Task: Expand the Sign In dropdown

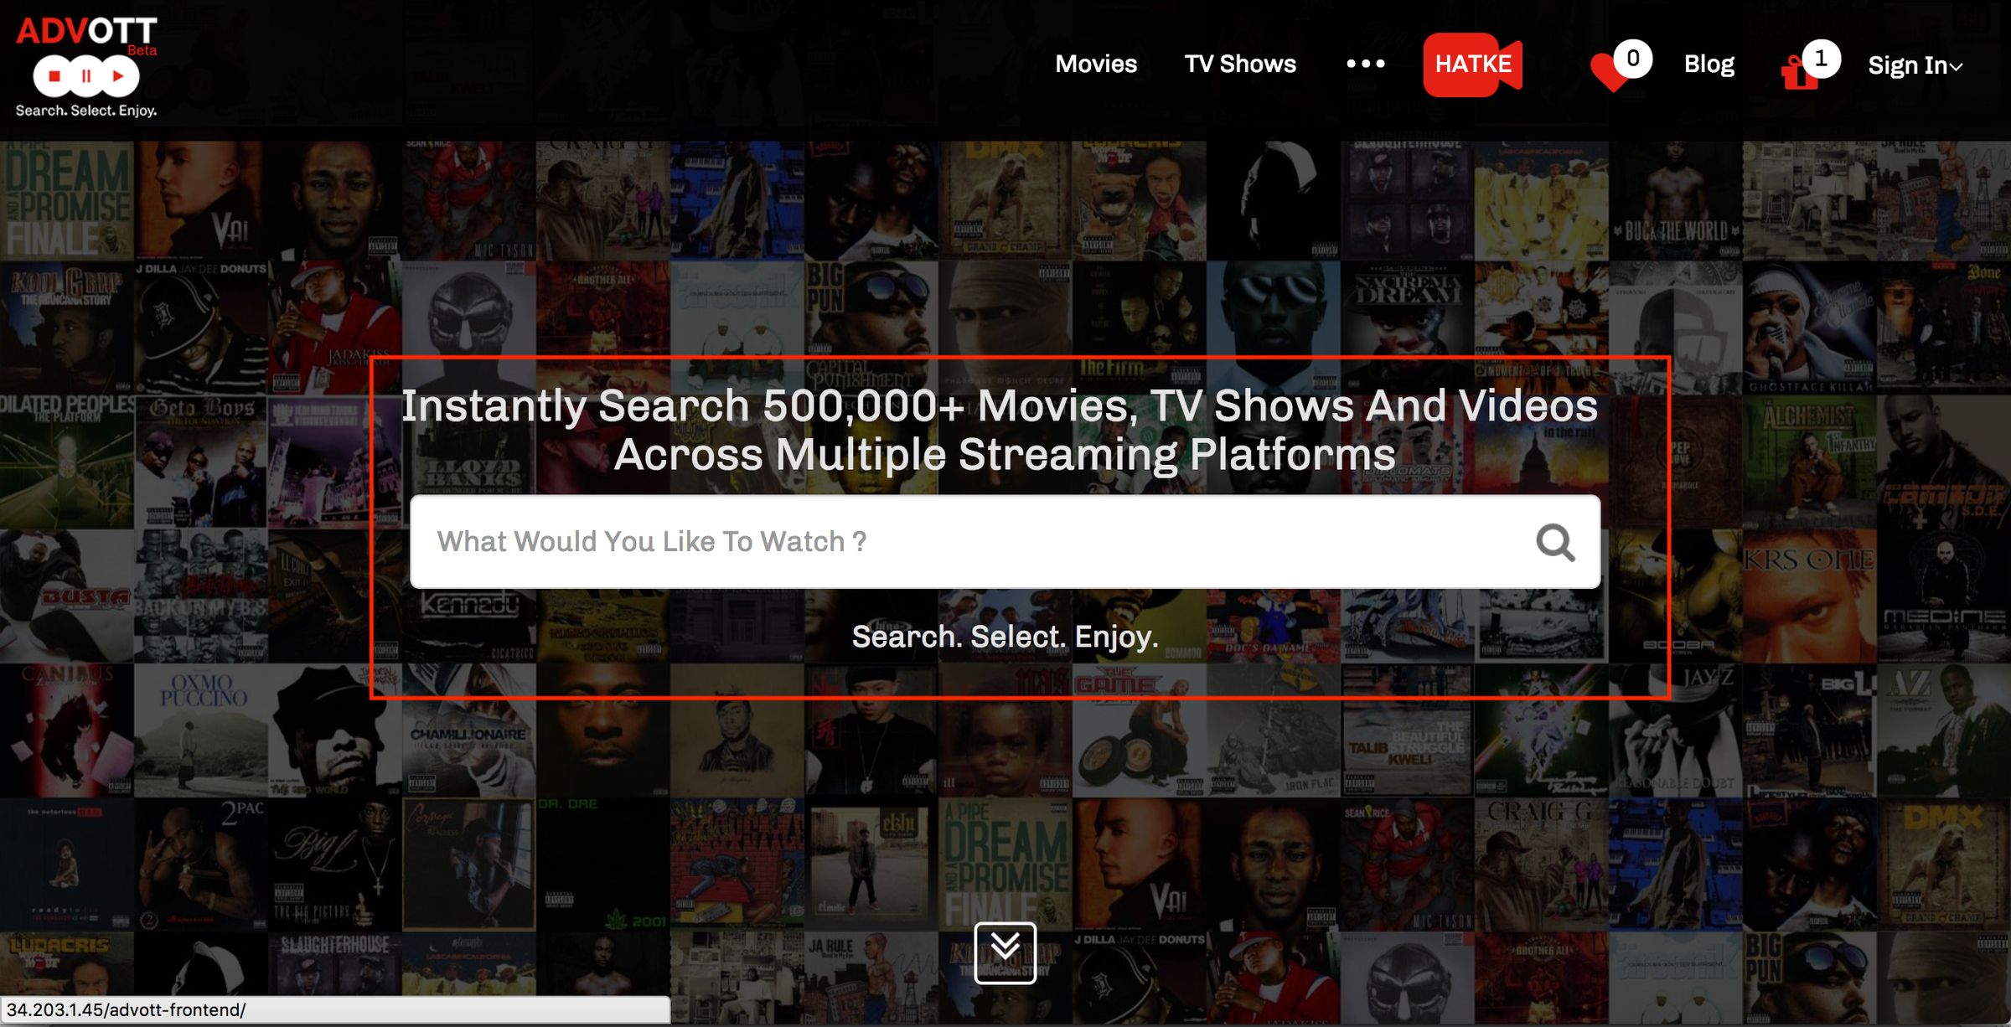Action: pyautogui.click(x=1915, y=65)
